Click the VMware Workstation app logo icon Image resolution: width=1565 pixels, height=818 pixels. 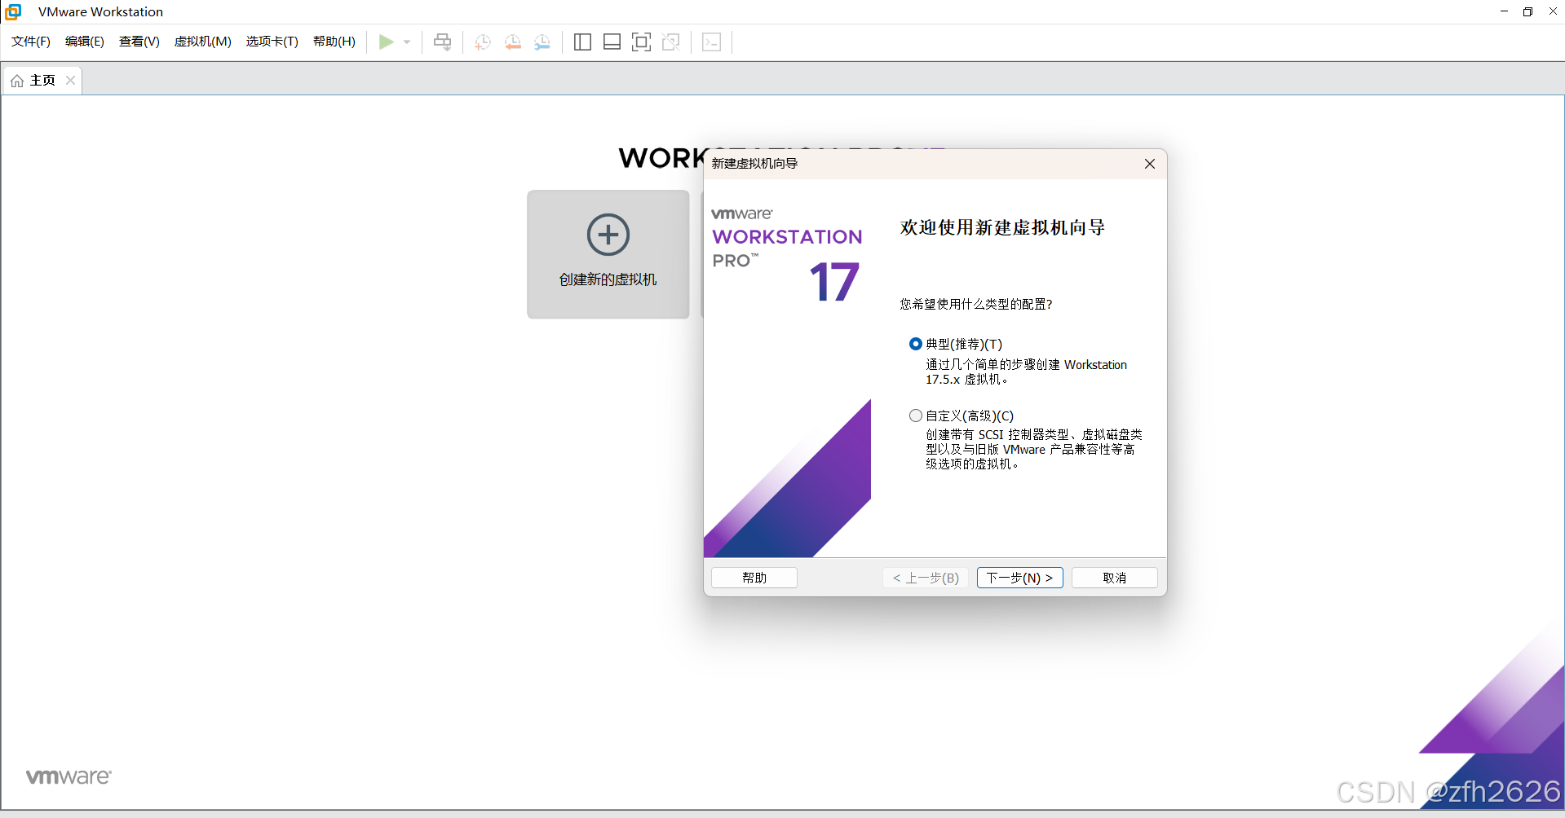(x=13, y=11)
